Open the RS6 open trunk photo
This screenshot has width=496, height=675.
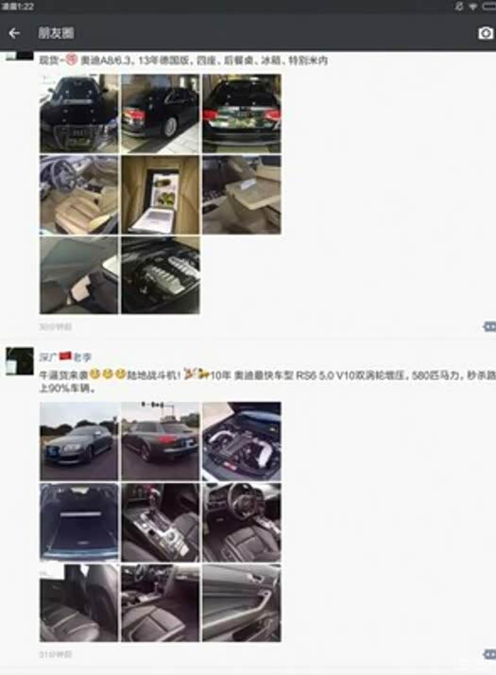click(x=78, y=522)
